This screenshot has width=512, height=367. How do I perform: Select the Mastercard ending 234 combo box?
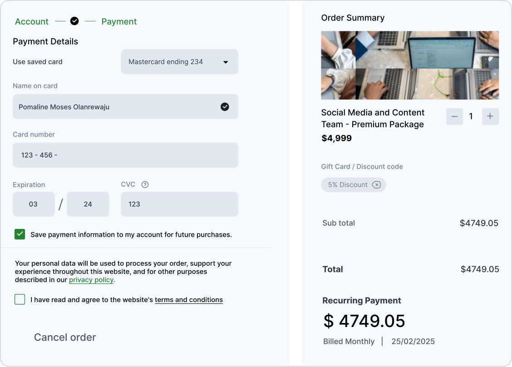click(x=179, y=62)
